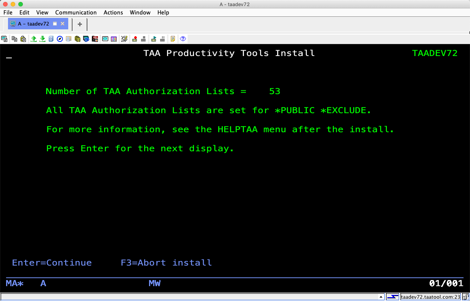Add a new session tab with plus button
This screenshot has width=470, height=301.
[80, 24]
